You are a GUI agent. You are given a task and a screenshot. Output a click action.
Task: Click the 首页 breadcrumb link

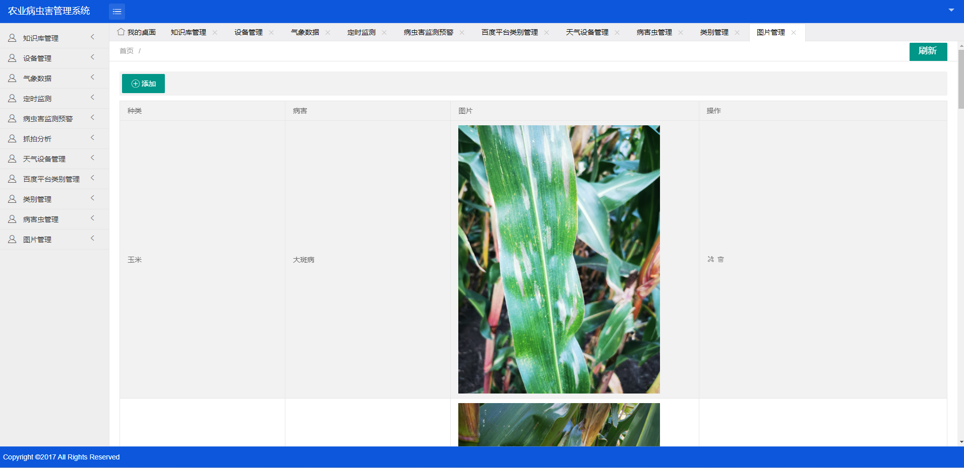127,51
